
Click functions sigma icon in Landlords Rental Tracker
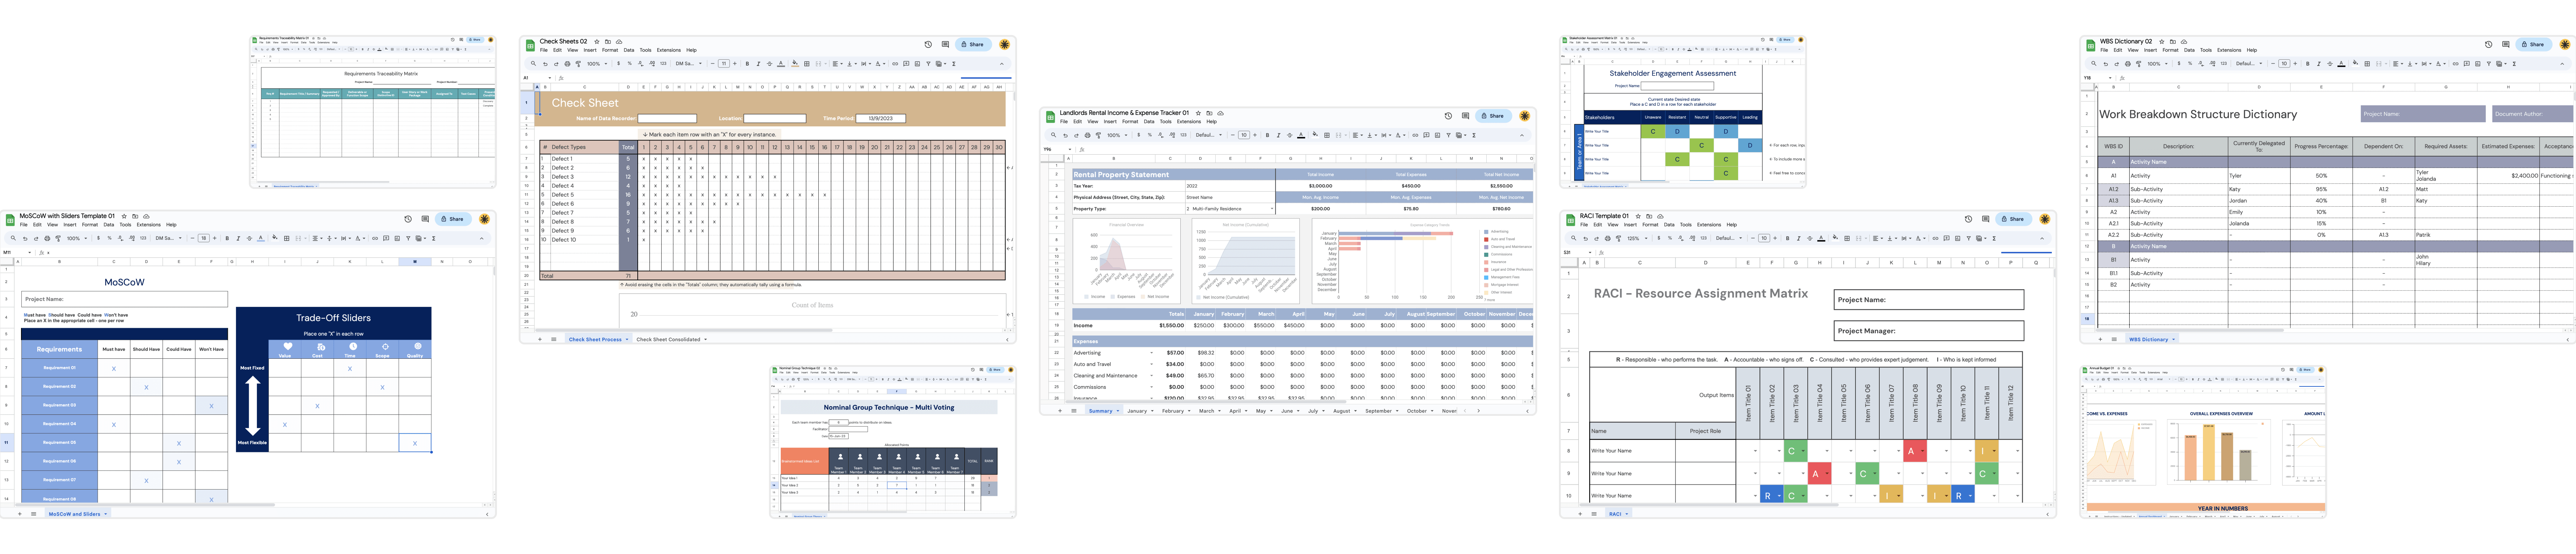[1474, 135]
